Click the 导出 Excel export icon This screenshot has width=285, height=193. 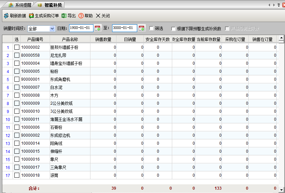(64, 16)
